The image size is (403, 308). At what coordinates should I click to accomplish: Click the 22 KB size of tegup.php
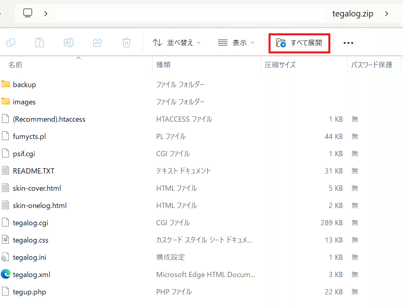pyautogui.click(x=334, y=292)
